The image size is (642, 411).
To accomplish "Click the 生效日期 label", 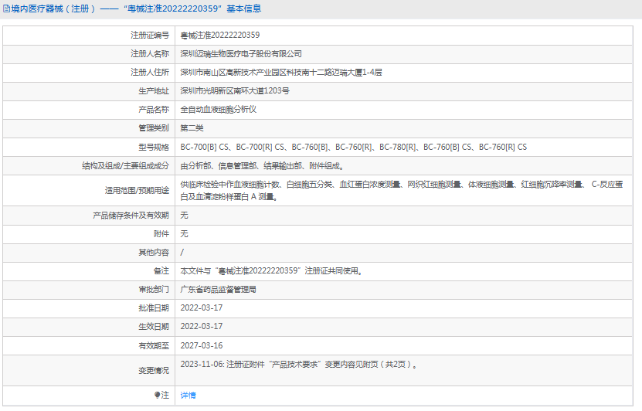I will (x=154, y=327).
